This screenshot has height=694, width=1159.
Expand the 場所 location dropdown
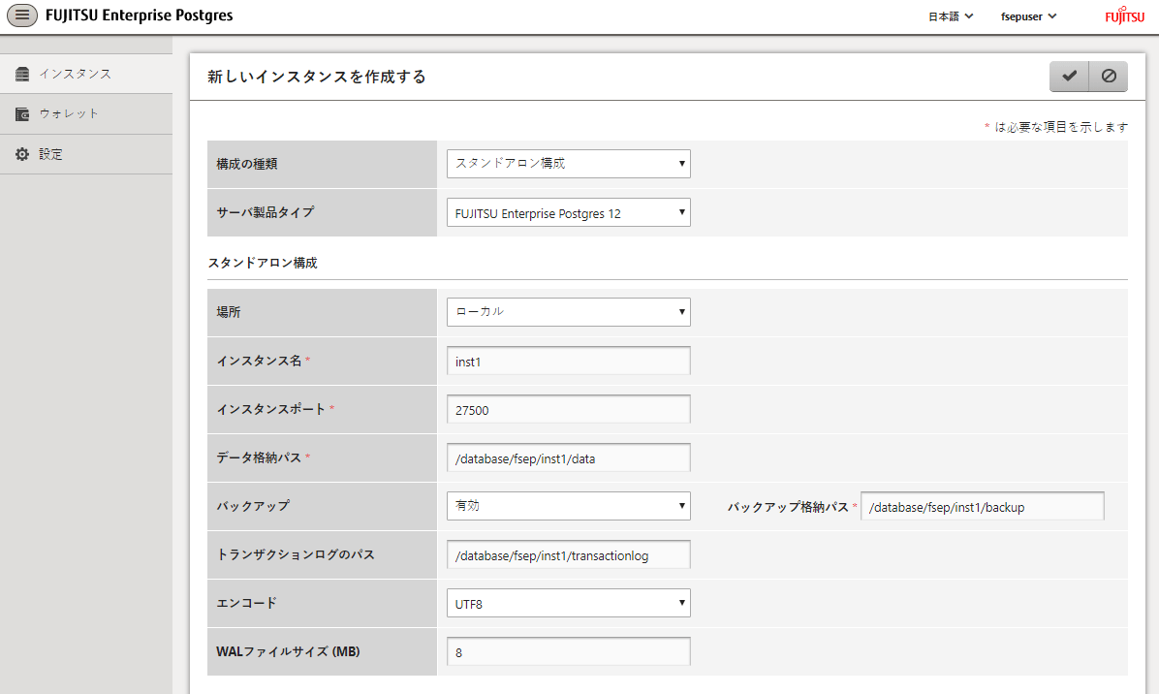click(569, 312)
